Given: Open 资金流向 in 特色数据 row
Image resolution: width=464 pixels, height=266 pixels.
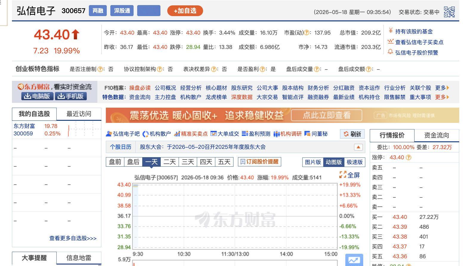Looking at the screenshot, I should pos(140,97).
